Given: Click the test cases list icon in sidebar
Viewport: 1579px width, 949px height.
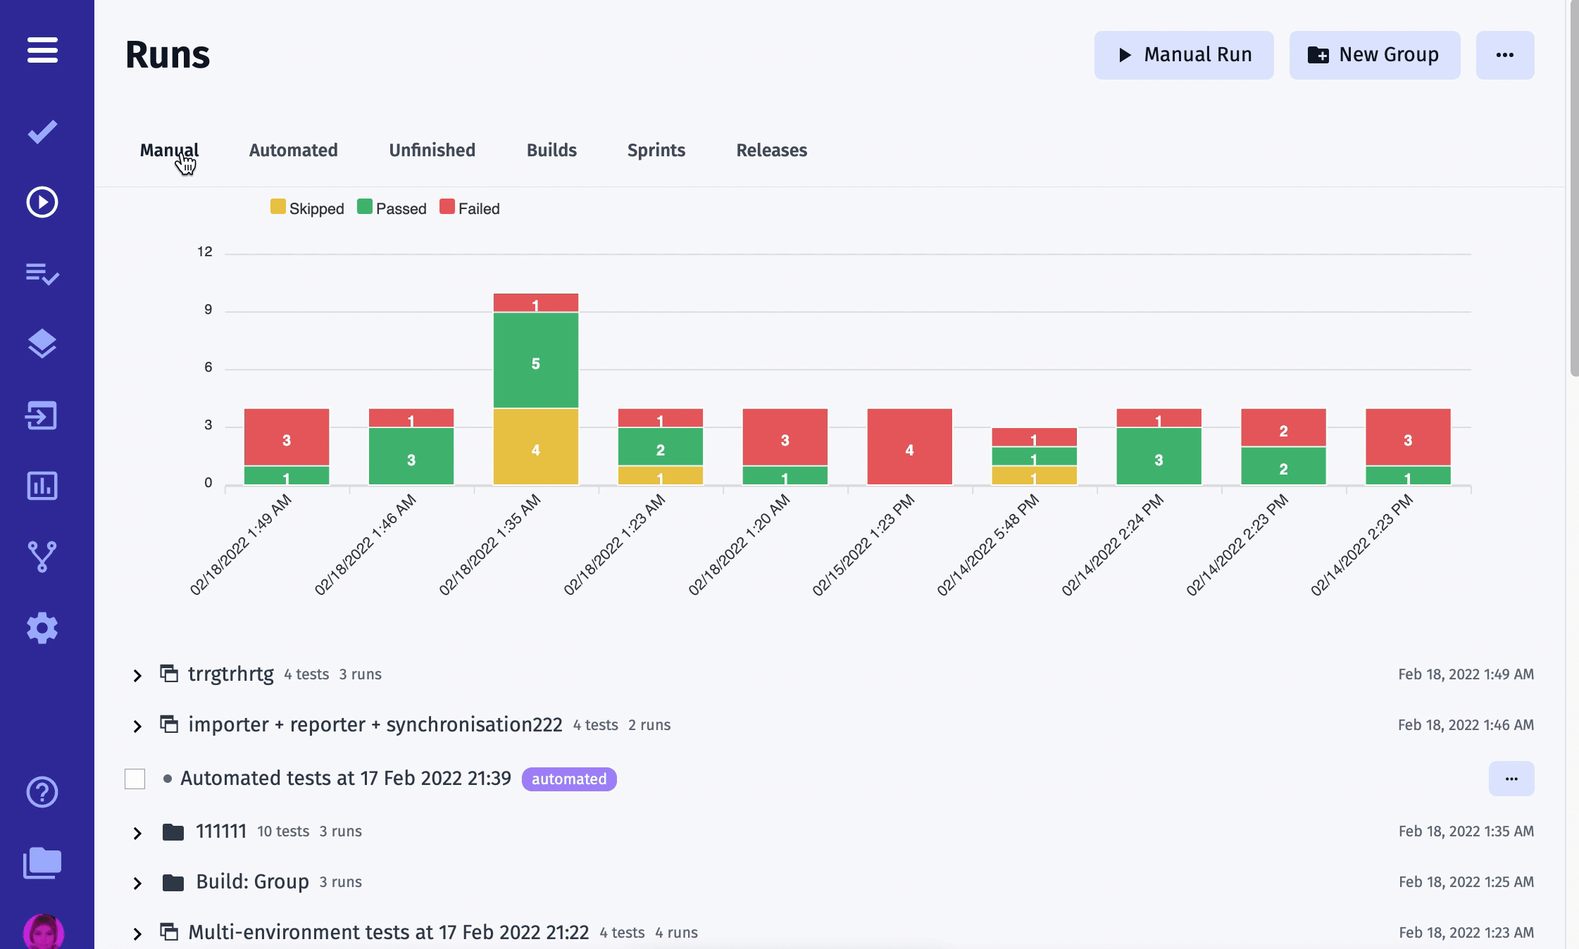Looking at the screenshot, I should pos(42,272).
